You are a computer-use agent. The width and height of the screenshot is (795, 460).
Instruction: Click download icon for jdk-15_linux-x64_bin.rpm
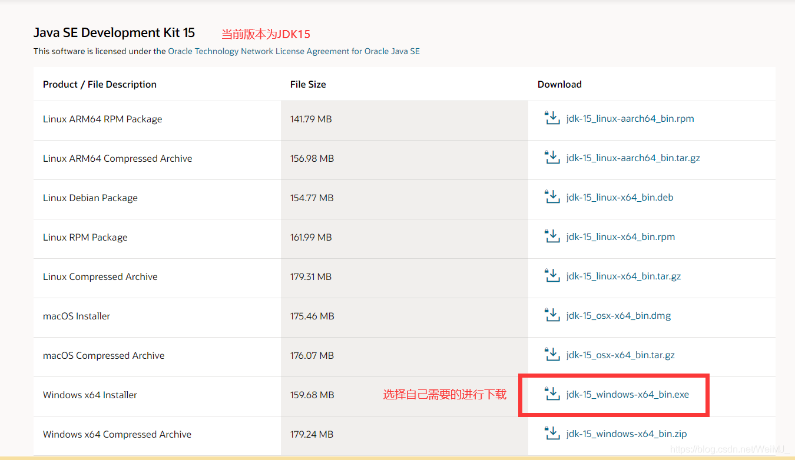[x=552, y=236]
